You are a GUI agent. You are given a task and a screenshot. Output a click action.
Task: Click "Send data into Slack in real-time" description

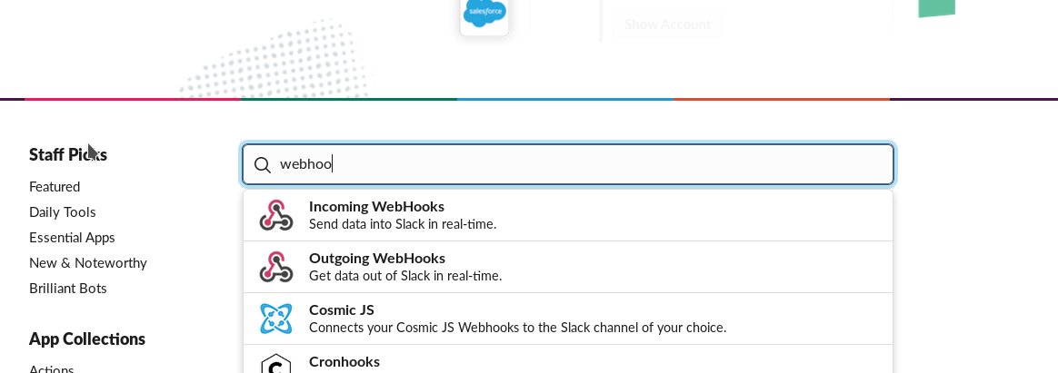pyautogui.click(x=403, y=223)
